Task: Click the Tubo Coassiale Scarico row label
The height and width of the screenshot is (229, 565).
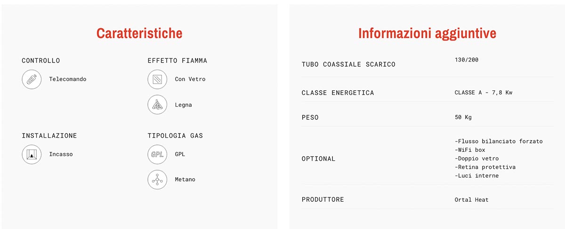Action: (x=348, y=64)
